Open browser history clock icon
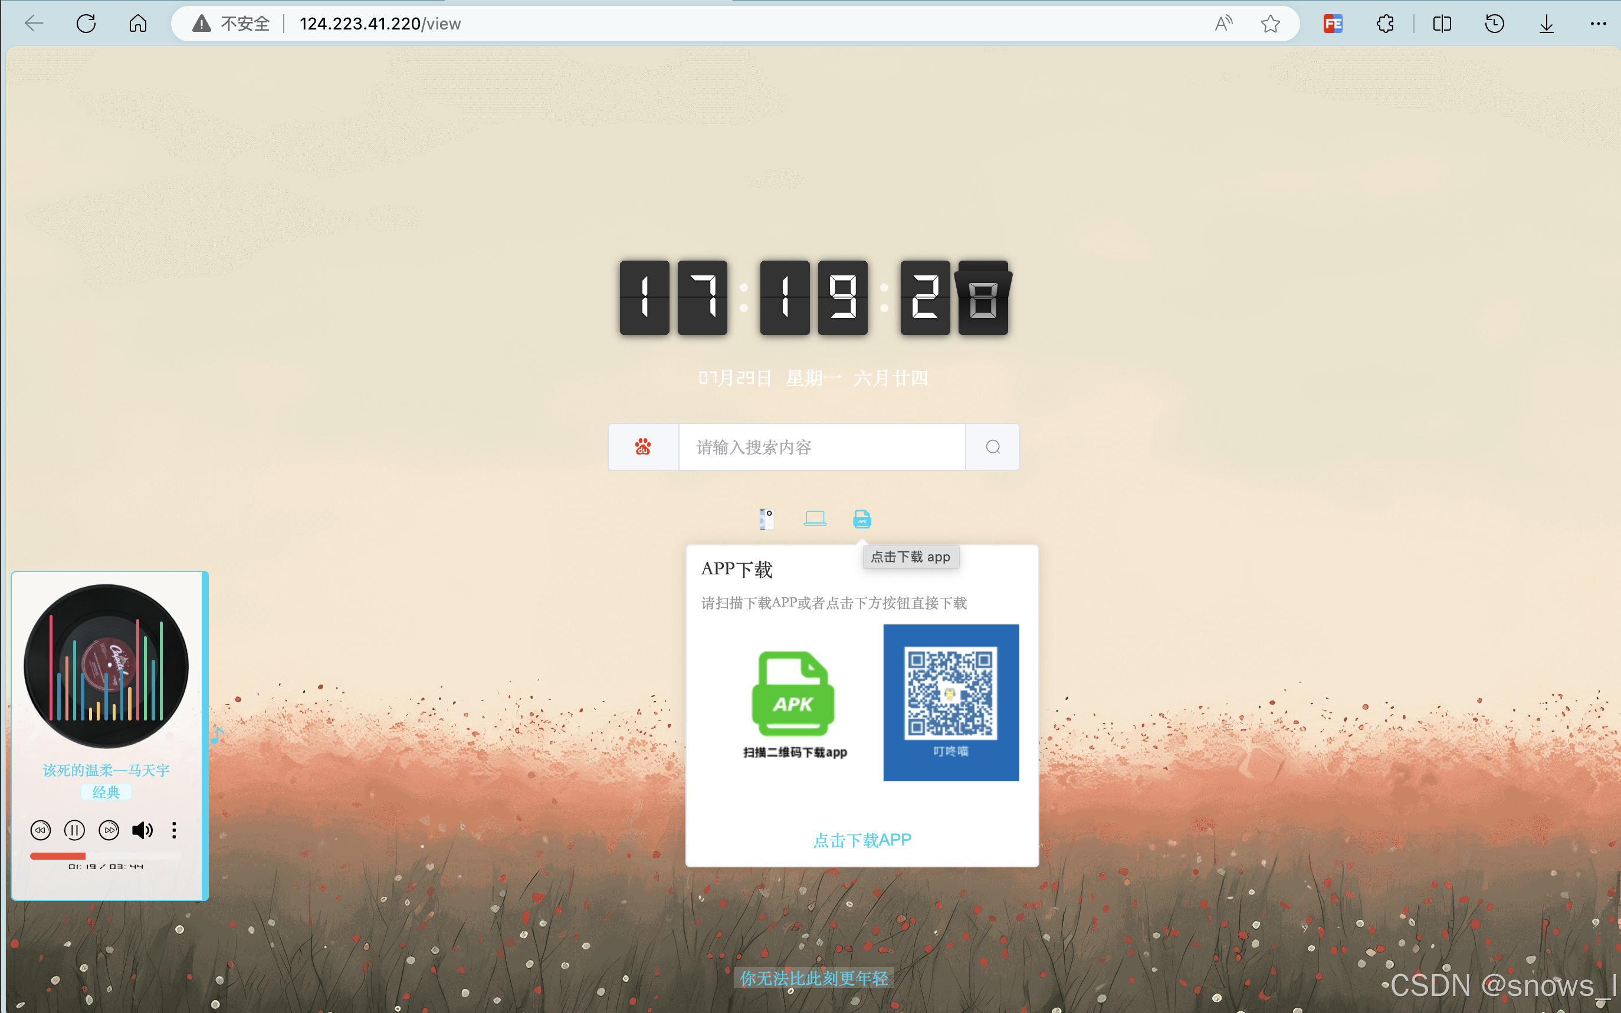Image resolution: width=1621 pixels, height=1013 pixels. (1494, 24)
